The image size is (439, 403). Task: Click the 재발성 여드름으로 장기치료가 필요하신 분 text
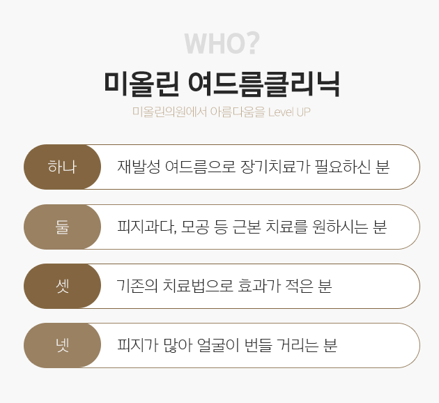point(253,167)
